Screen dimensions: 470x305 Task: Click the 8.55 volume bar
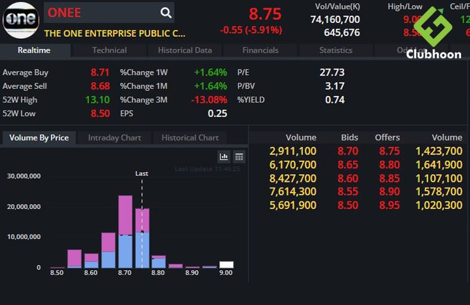74,259
